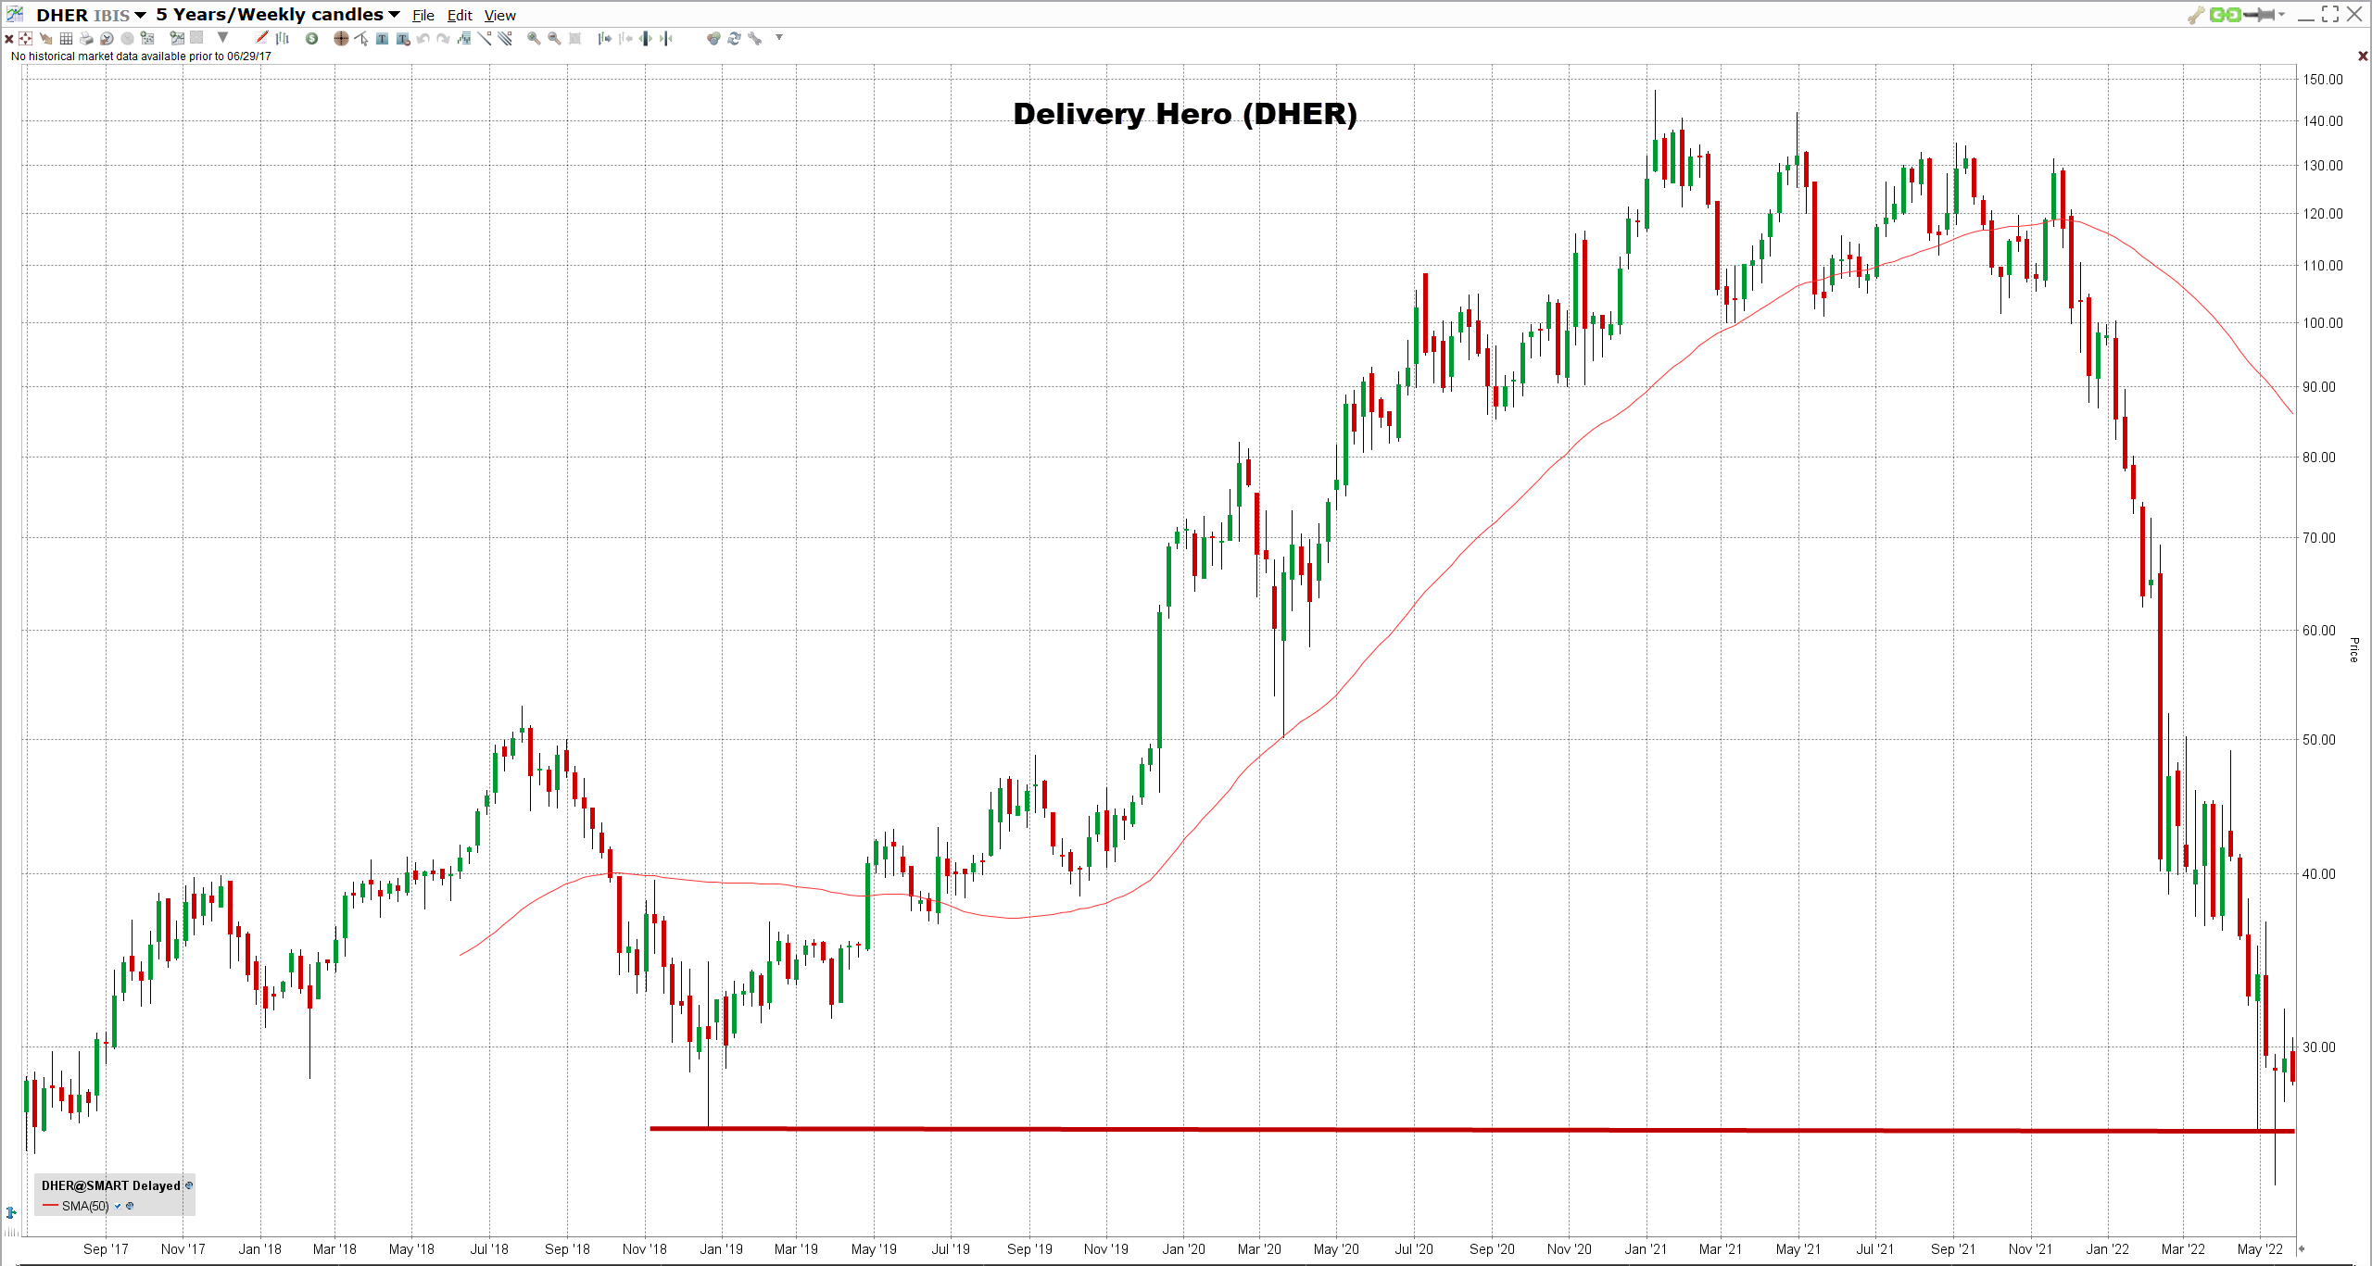Image resolution: width=2372 pixels, height=1266 pixels.
Task: Click the May '22 time axis label
Action: coord(2260,1249)
